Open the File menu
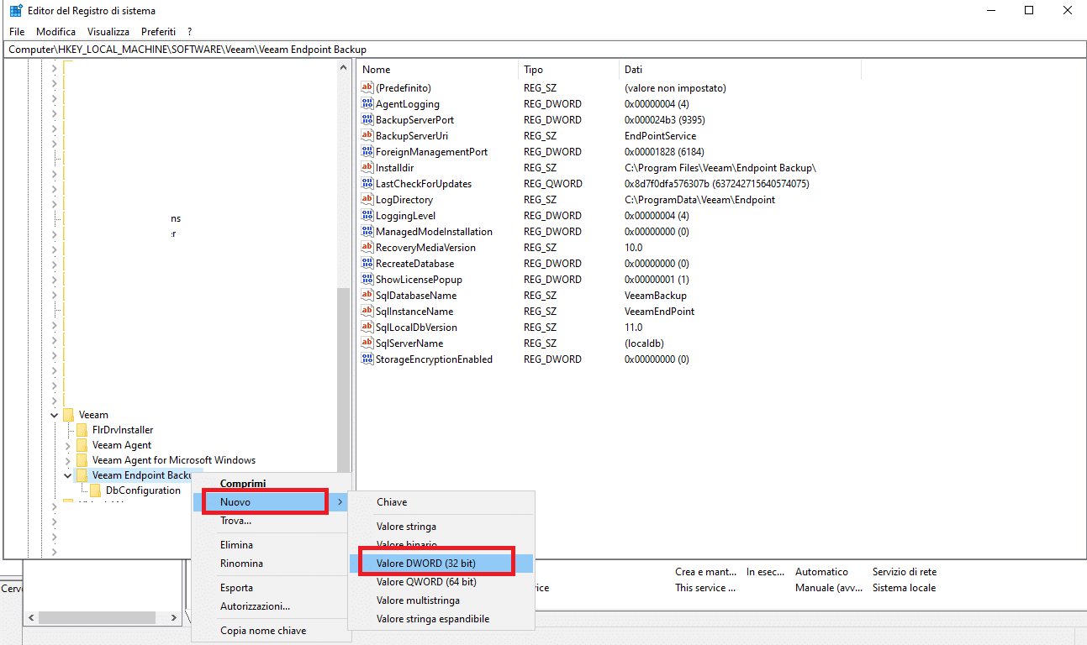This screenshot has height=645, width=1087. click(17, 31)
